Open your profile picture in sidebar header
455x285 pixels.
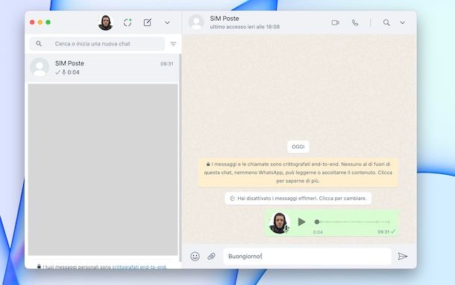pyautogui.click(x=105, y=22)
